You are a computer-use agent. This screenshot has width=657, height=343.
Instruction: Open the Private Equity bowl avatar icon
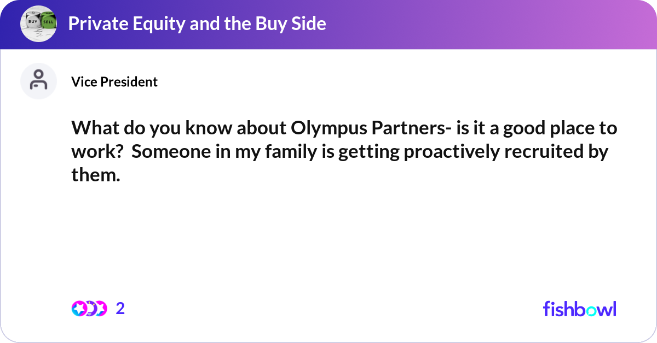tap(38, 24)
